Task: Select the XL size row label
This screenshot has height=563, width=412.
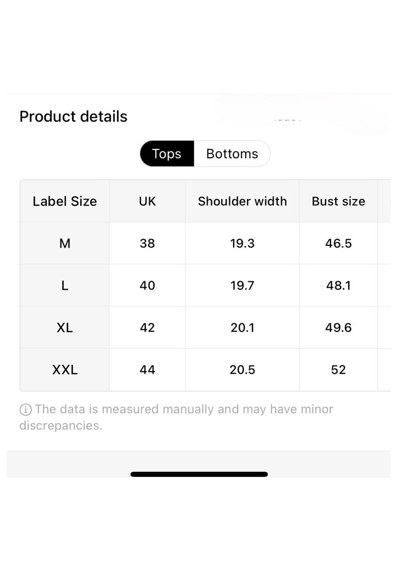Action: (x=65, y=327)
